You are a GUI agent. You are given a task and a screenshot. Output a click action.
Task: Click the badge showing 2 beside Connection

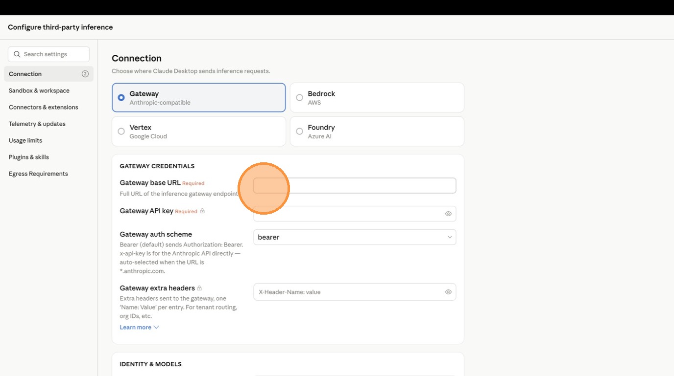coord(85,74)
